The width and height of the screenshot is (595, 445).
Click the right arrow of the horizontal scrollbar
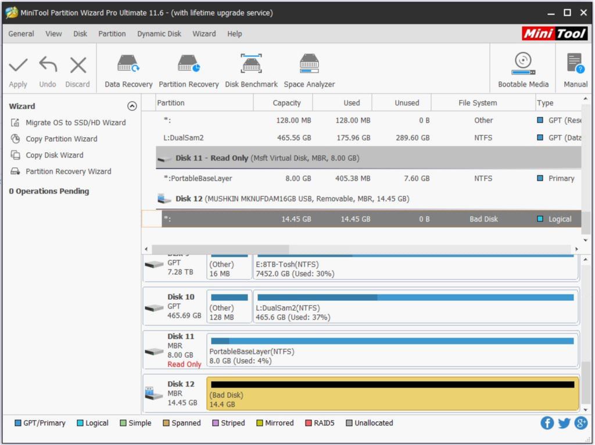click(x=576, y=249)
